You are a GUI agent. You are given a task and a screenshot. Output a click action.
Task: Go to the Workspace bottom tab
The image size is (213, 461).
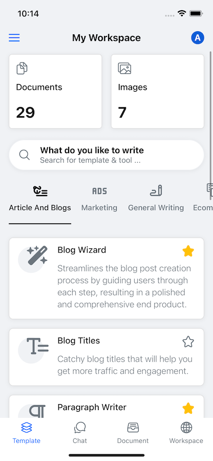click(x=186, y=433)
